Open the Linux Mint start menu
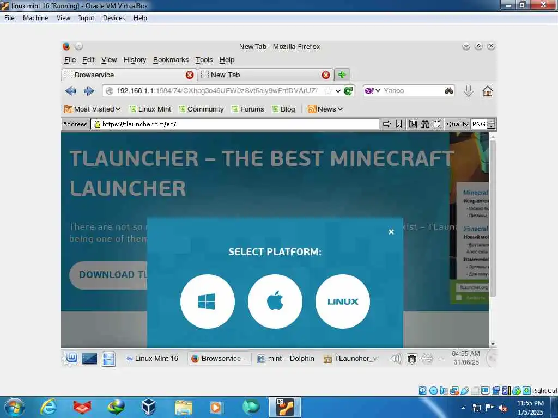The image size is (558, 418). tap(71, 358)
